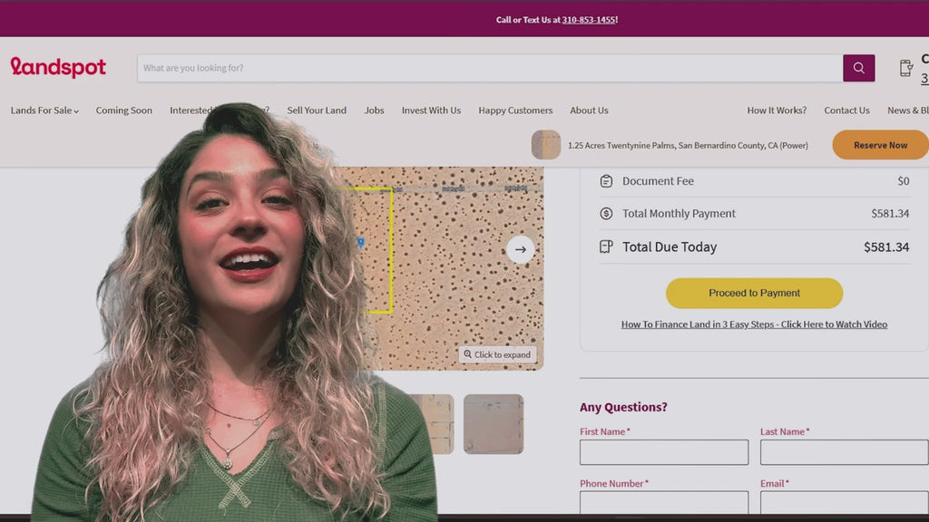Click the Reserve Now button
The height and width of the screenshot is (522, 929).
pos(879,145)
